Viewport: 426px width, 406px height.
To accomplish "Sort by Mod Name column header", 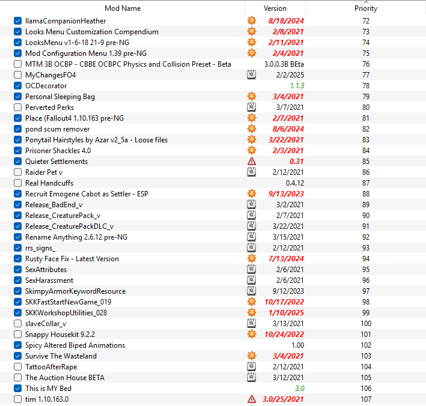I will (123, 8).
